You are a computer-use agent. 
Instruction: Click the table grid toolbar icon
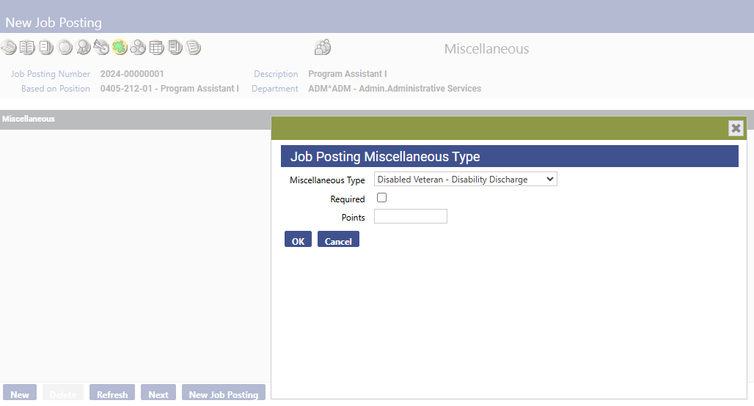click(x=156, y=48)
